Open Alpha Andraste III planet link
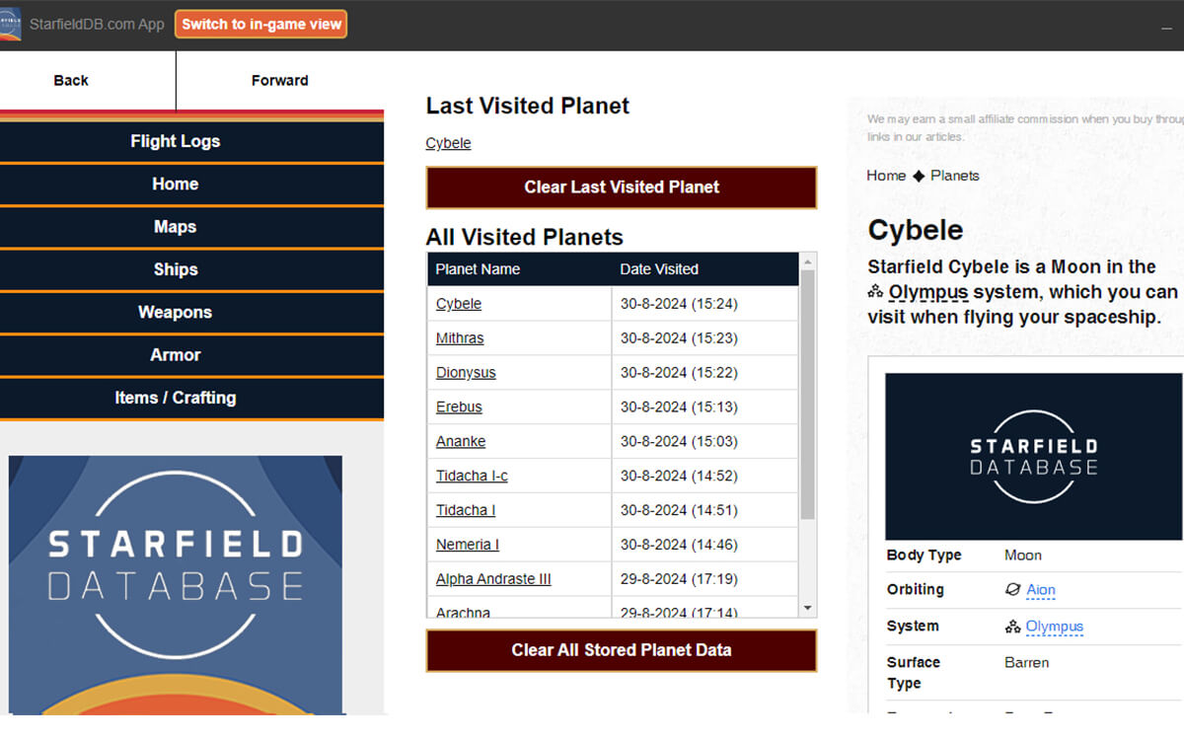1184x740 pixels. pyautogui.click(x=493, y=579)
